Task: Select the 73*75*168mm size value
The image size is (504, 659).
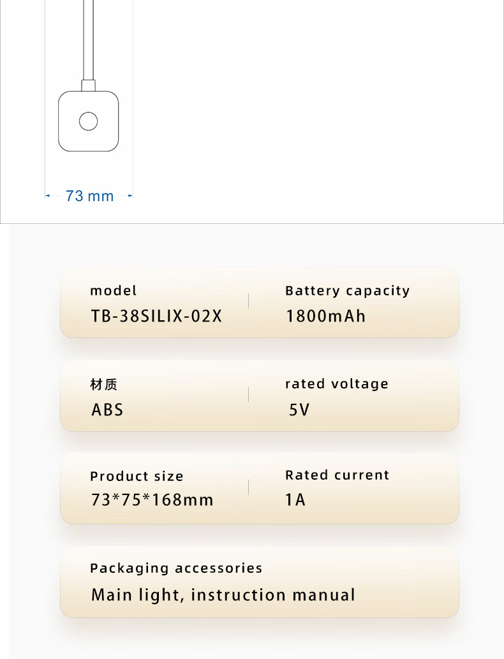Action: 152,500
